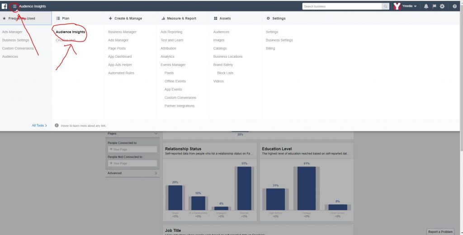Screen dimensions: 463x235
Task: Click the help question mark icon
Action: [x=455, y=6]
